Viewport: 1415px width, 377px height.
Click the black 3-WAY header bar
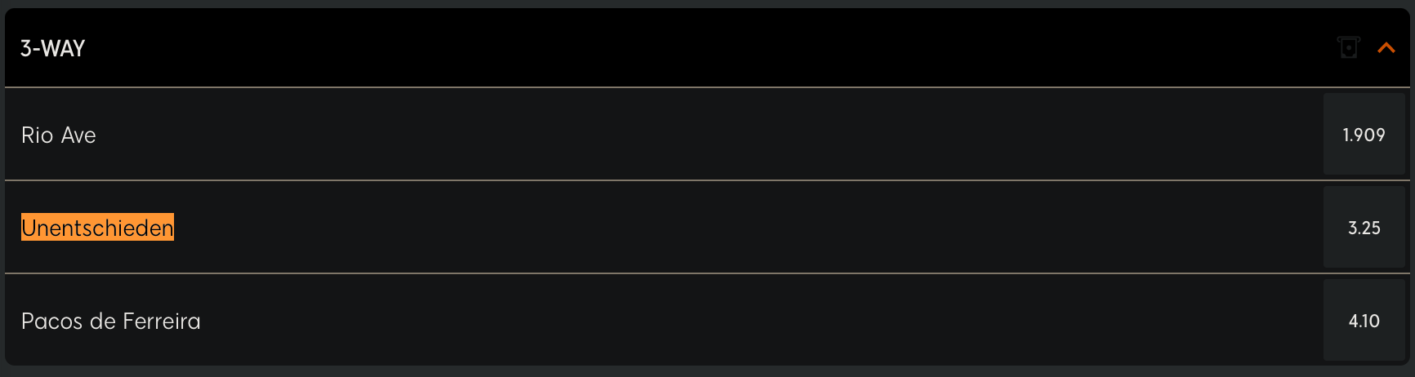707,47
